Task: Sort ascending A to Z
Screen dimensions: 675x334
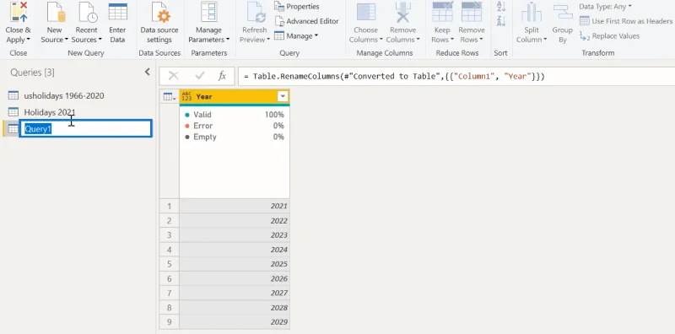Action: (x=501, y=7)
